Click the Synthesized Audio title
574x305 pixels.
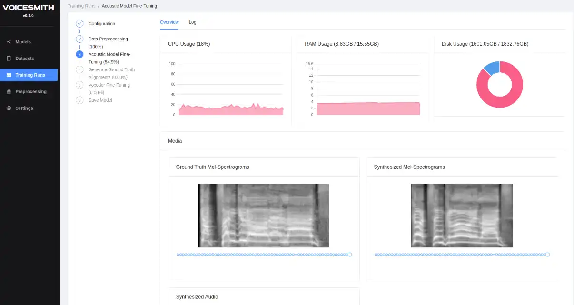[197, 297]
